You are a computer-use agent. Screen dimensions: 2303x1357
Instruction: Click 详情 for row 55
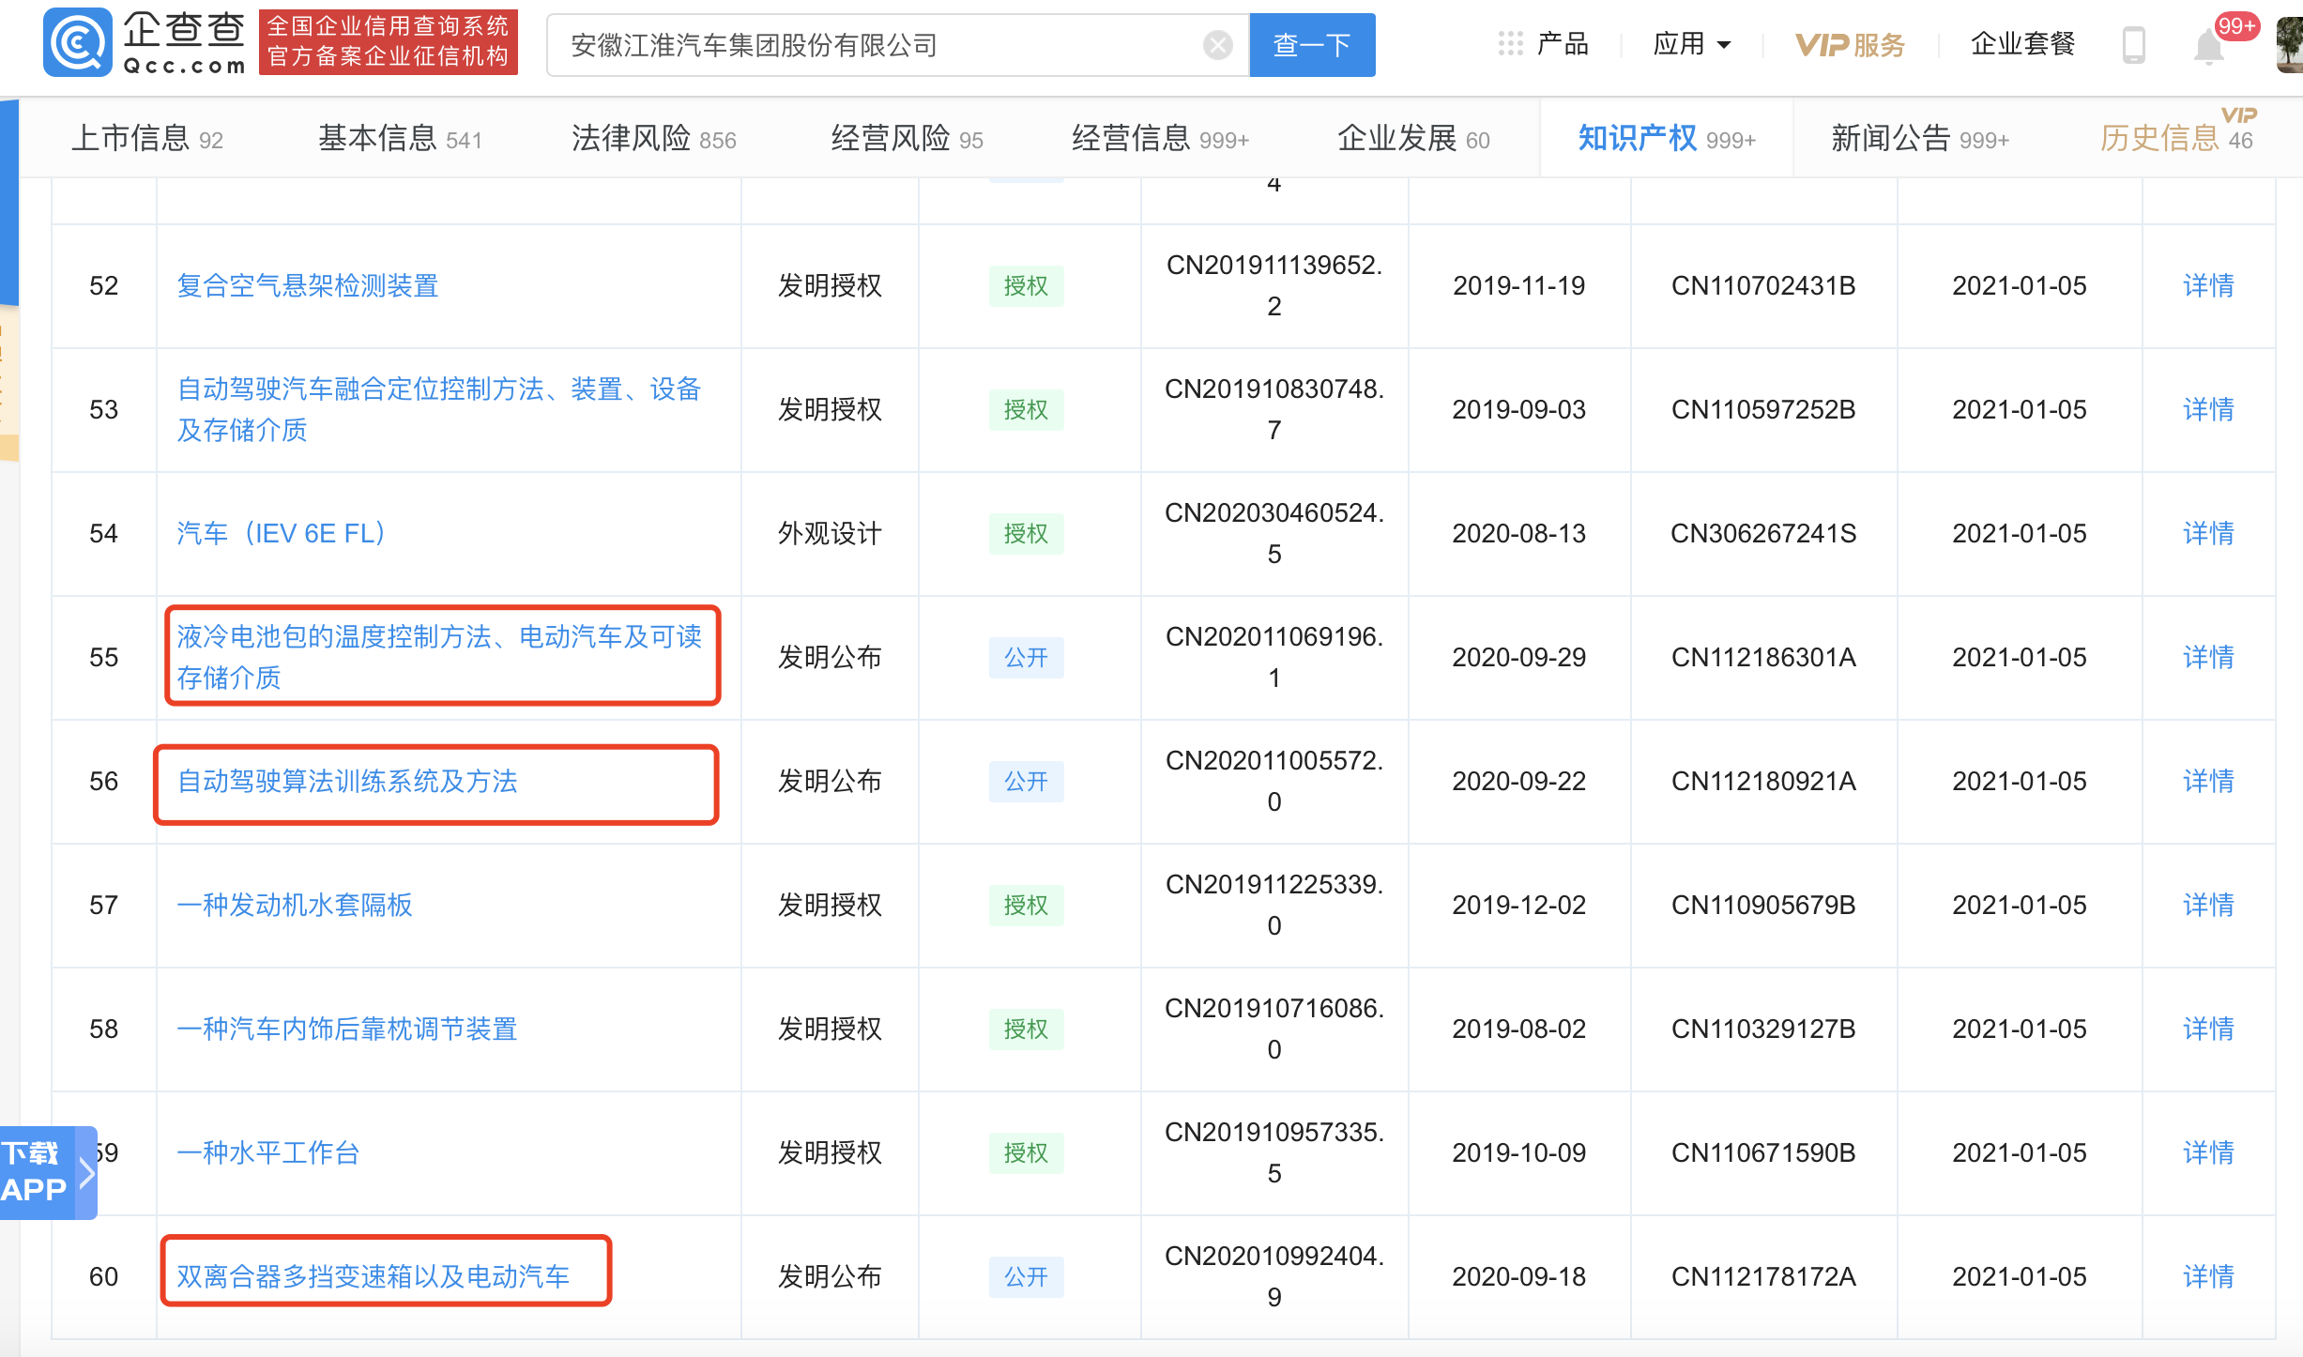coord(2208,657)
